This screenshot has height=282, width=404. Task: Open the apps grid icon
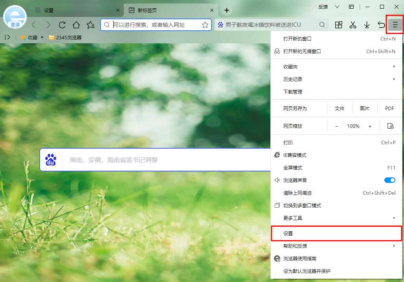coord(338,25)
